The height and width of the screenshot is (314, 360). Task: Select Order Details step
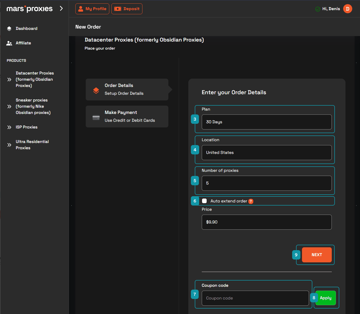click(127, 90)
